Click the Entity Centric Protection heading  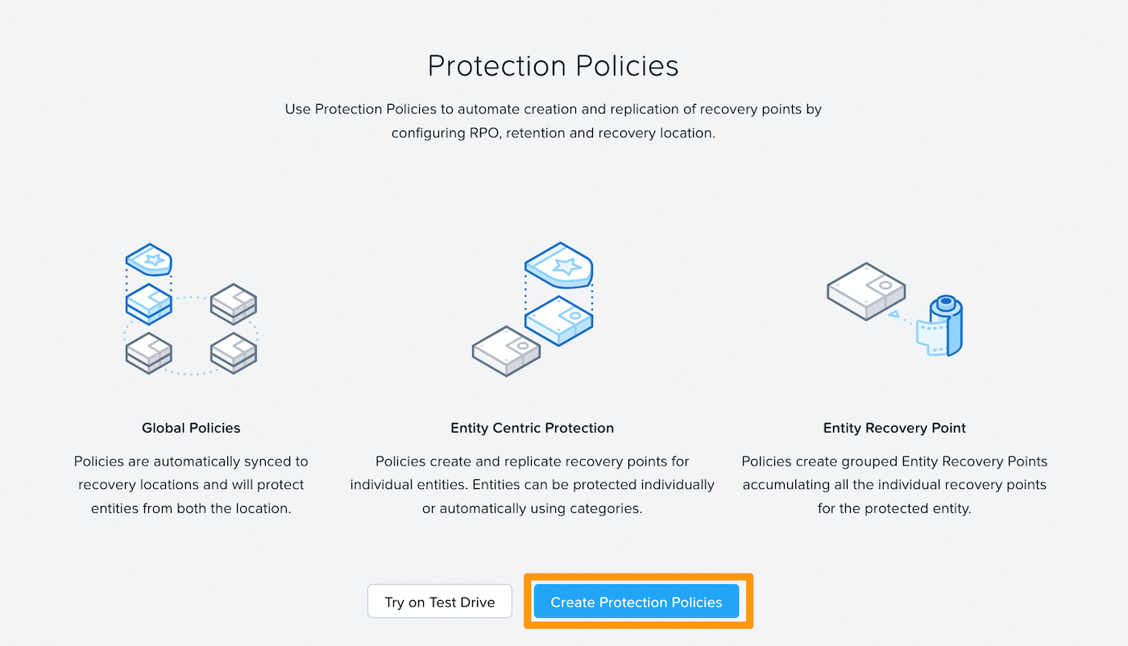(532, 428)
